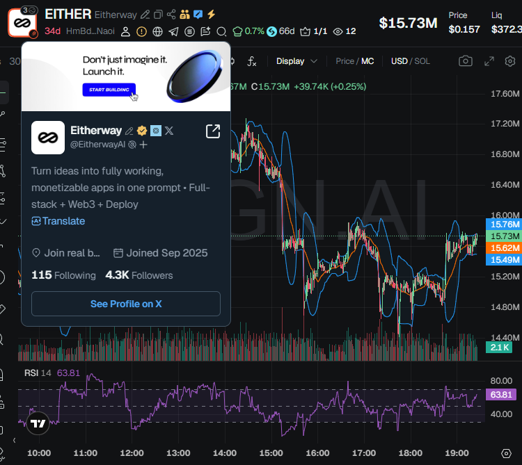The height and width of the screenshot is (465, 522).
Task: Click the circled list lines icon
Action: coord(189,31)
